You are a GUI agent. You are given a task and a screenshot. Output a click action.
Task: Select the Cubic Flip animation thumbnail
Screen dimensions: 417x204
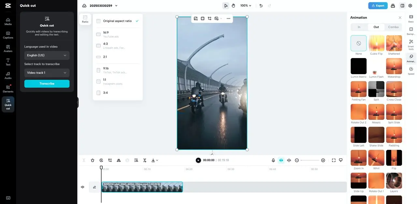point(376,43)
